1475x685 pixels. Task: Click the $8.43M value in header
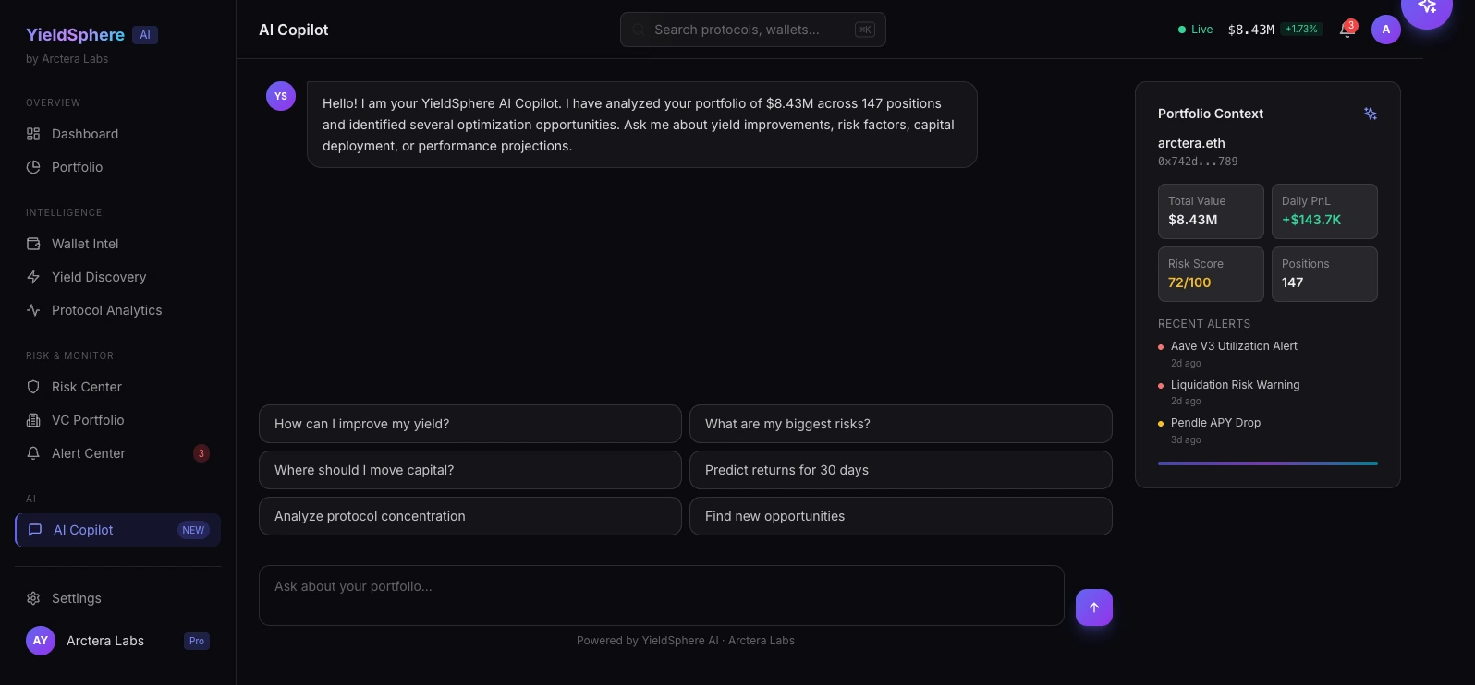(1250, 30)
